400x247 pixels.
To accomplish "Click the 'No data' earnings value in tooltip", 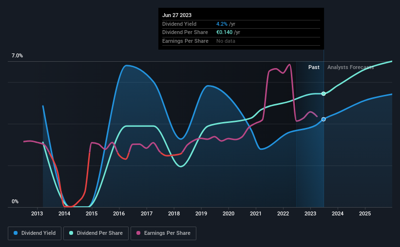I will pyautogui.click(x=226, y=41).
